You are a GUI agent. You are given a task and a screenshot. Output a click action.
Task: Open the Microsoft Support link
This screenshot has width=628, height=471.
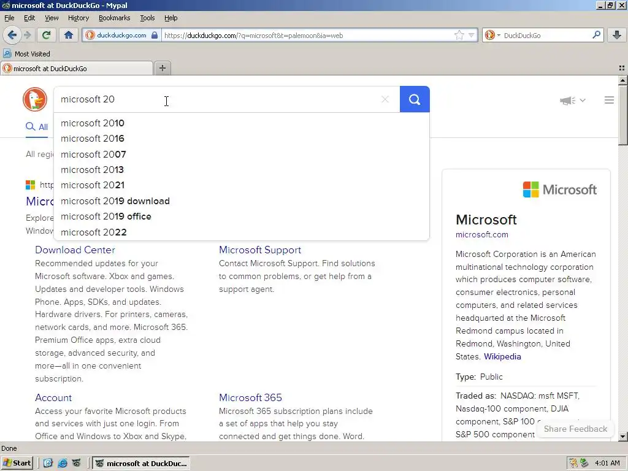coord(260,250)
